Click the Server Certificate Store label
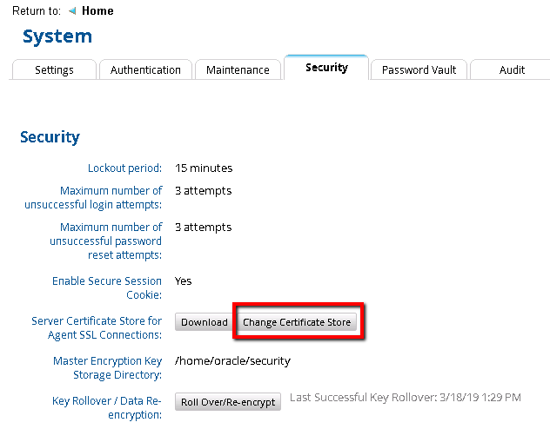This screenshot has height=429, width=550. (96, 328)
